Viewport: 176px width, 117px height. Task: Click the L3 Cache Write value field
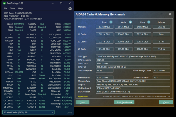123,49
